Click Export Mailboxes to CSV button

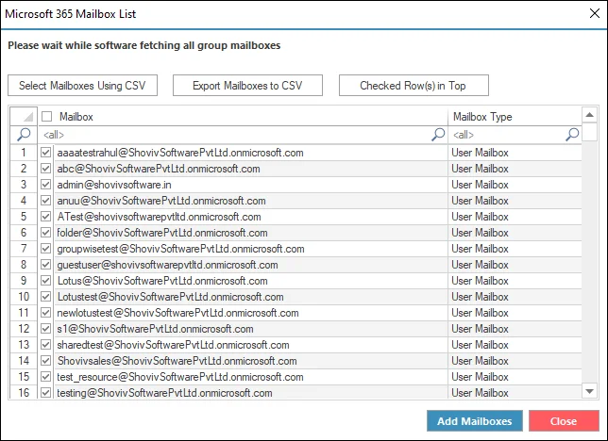(x=247, y=85)
